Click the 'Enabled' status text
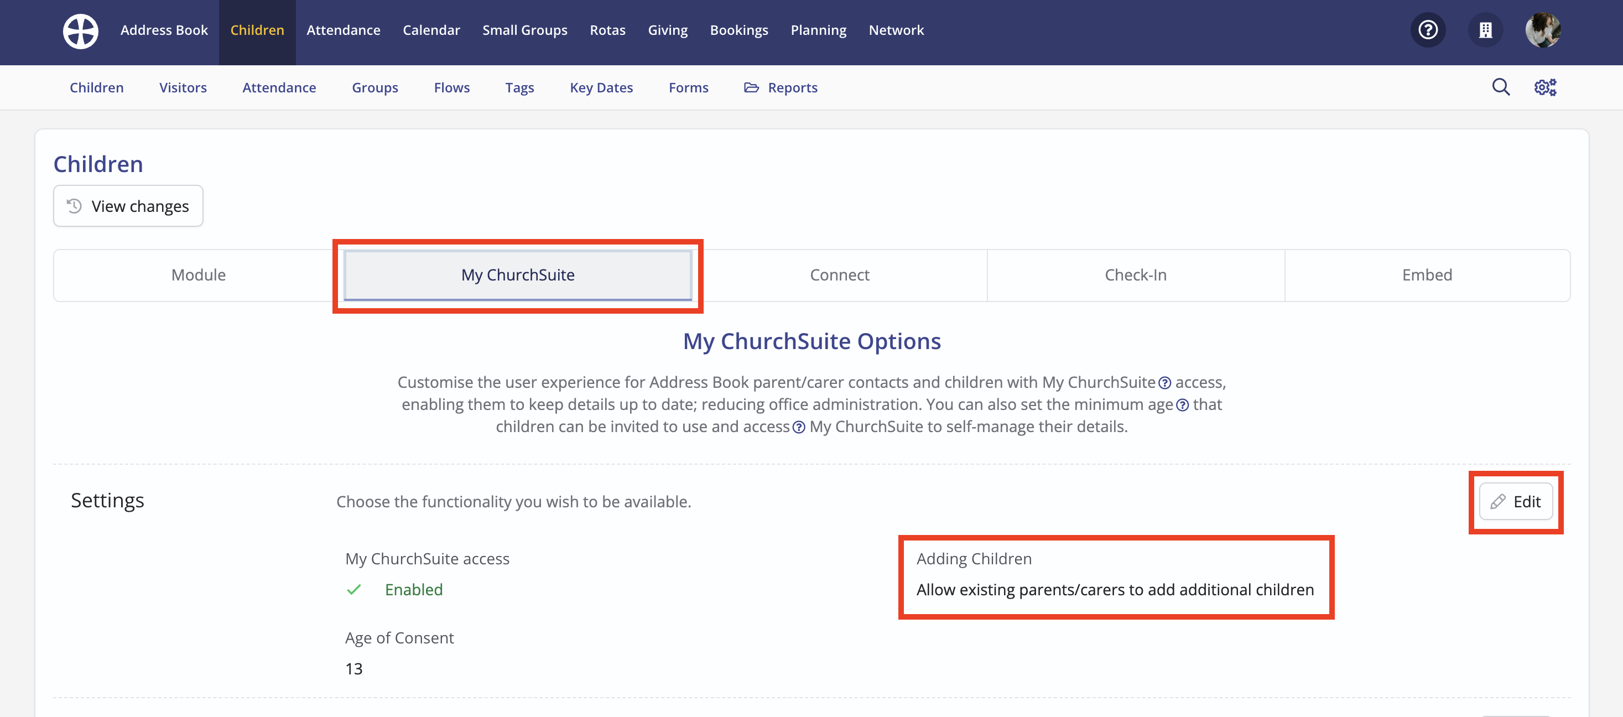Screen dimensions: 1623x717 [413, 590]
